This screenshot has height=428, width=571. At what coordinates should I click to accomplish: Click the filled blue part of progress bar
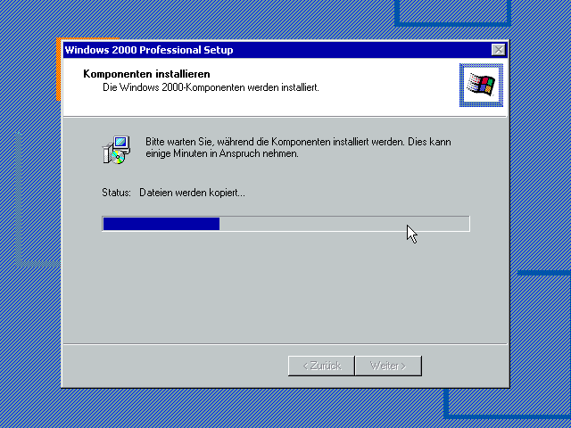[161, 224]
